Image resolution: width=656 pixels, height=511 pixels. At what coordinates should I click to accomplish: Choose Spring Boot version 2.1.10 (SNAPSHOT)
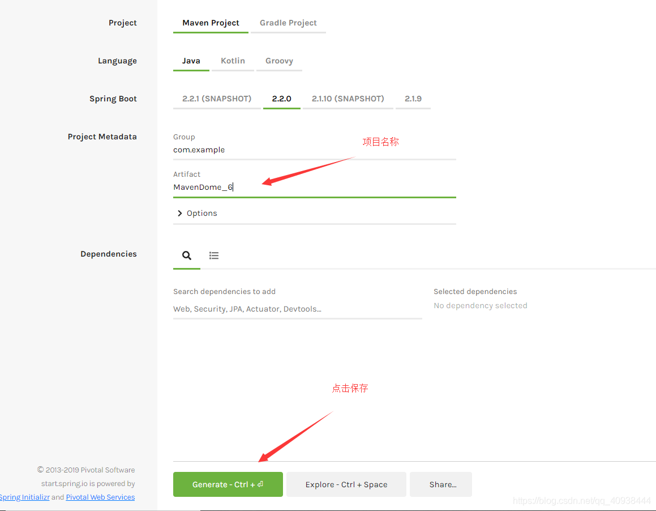click(348, 98)
